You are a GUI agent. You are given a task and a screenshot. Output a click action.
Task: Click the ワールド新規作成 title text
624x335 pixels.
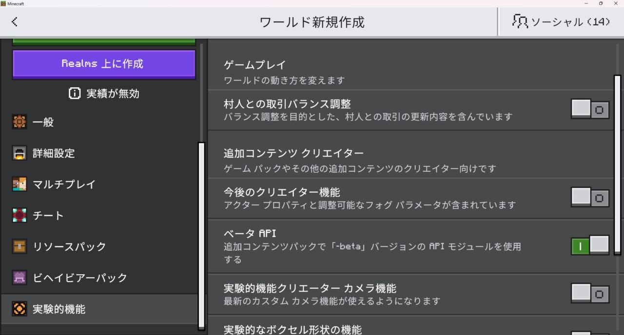312,22
